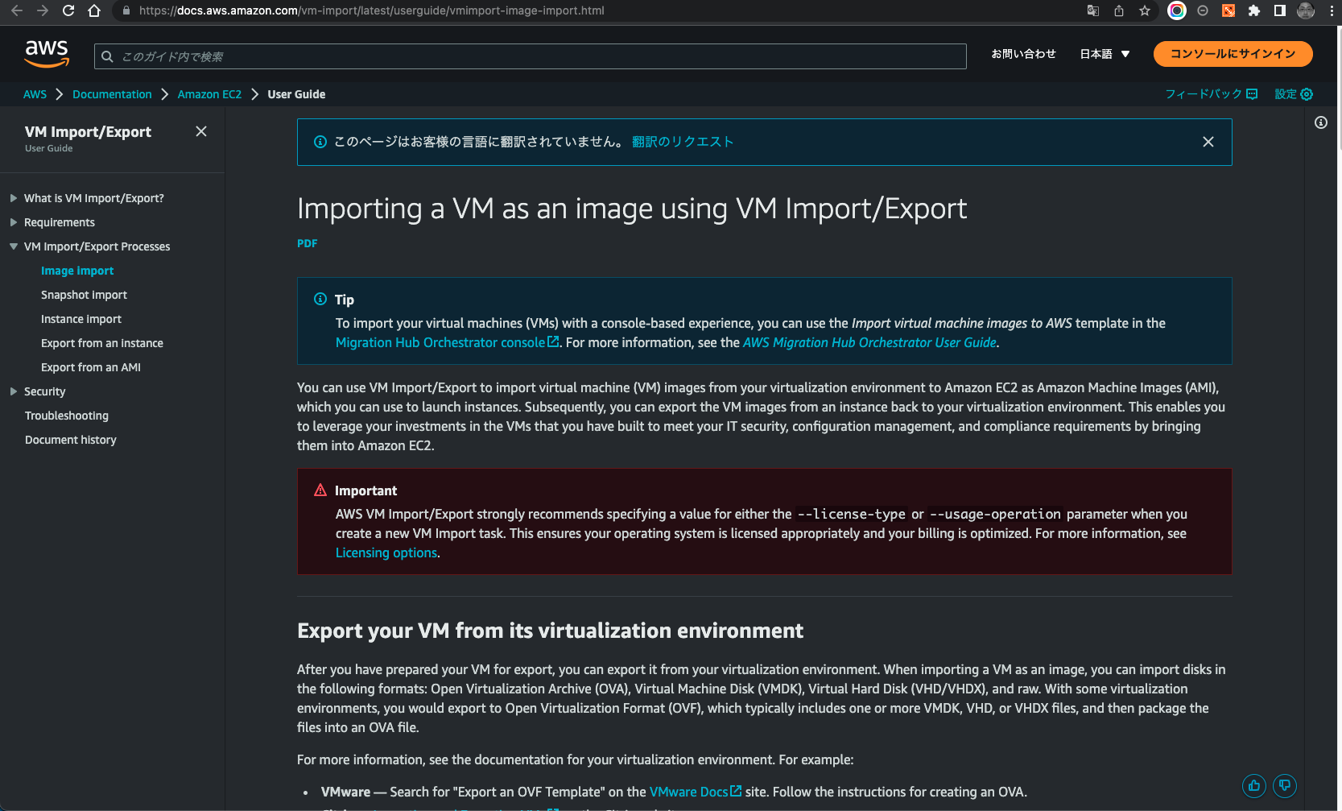Screen dimensions: 1342x811
Task: Open Troubleshooting page
Action: click(67, 416)
